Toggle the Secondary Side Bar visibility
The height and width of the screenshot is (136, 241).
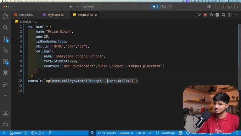click(236, 6)
